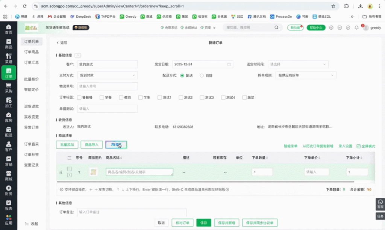Screen dimensions: 385x230
Task: Click the 客服 customer service icon
Action: [x=380, y=204]
